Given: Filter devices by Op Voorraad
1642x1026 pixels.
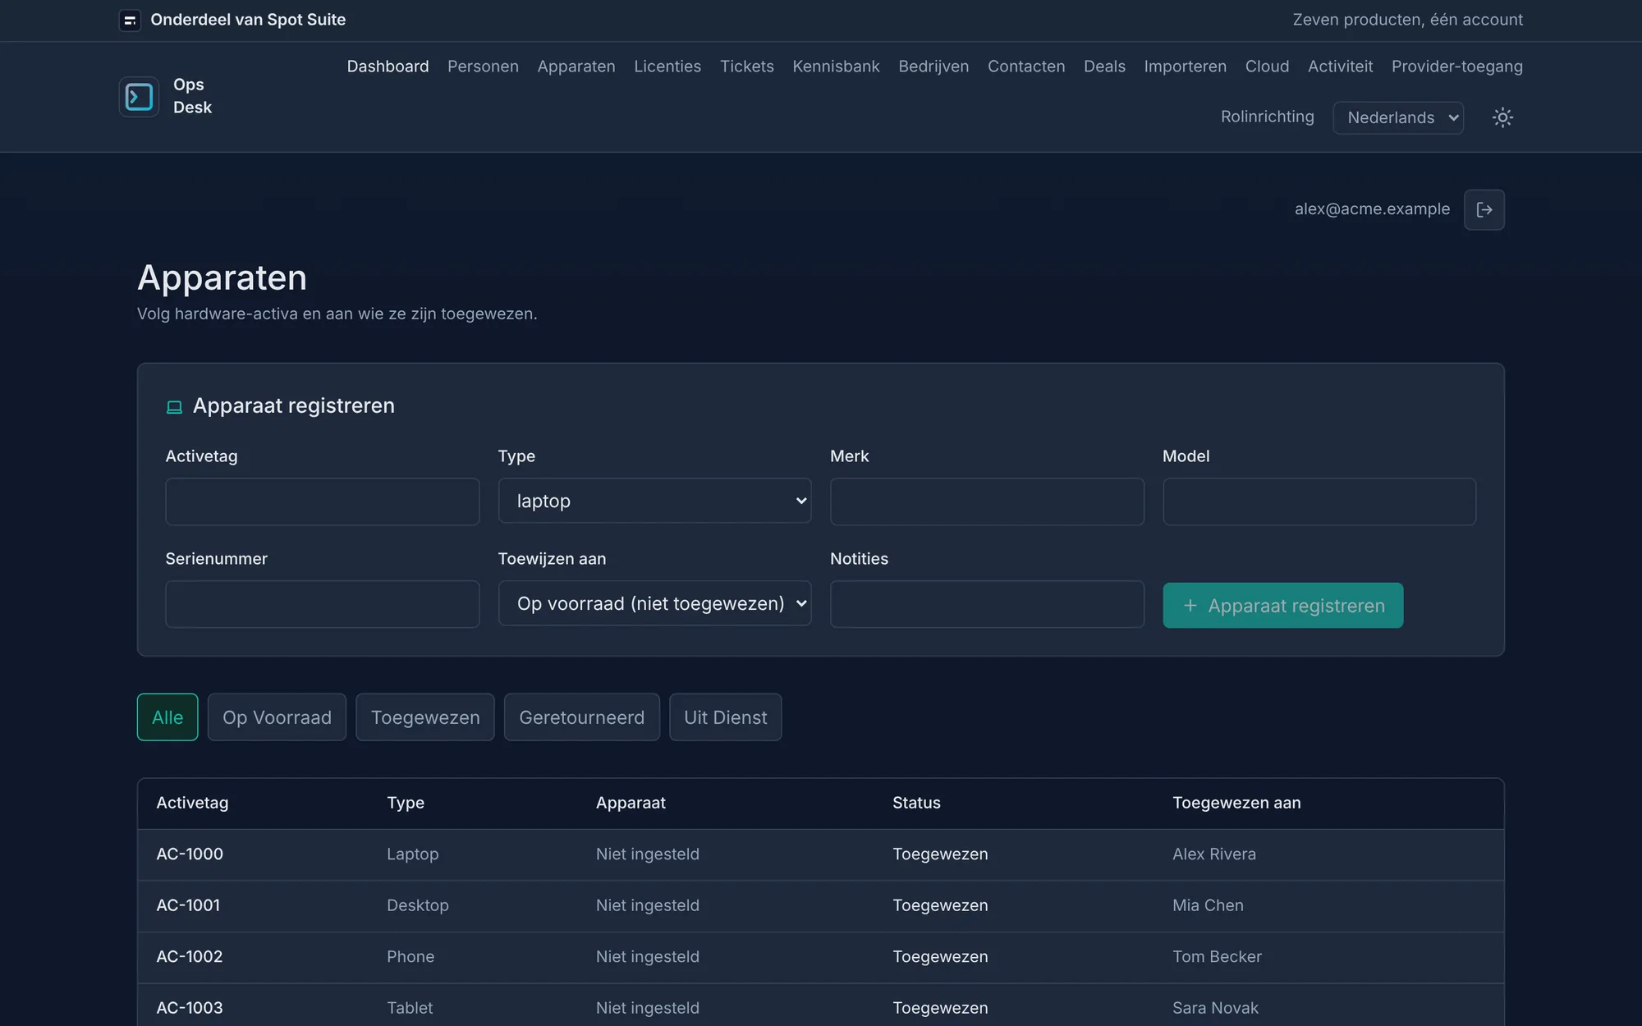Looking at the screenshot, I should pos(277,717).
